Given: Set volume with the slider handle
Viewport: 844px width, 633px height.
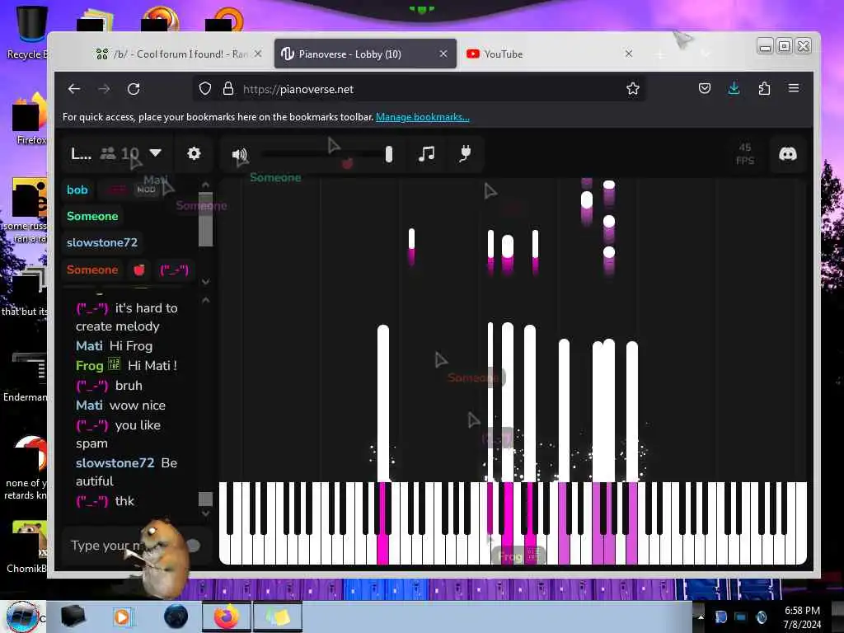Looking at the screenshot, I should 389,154.
